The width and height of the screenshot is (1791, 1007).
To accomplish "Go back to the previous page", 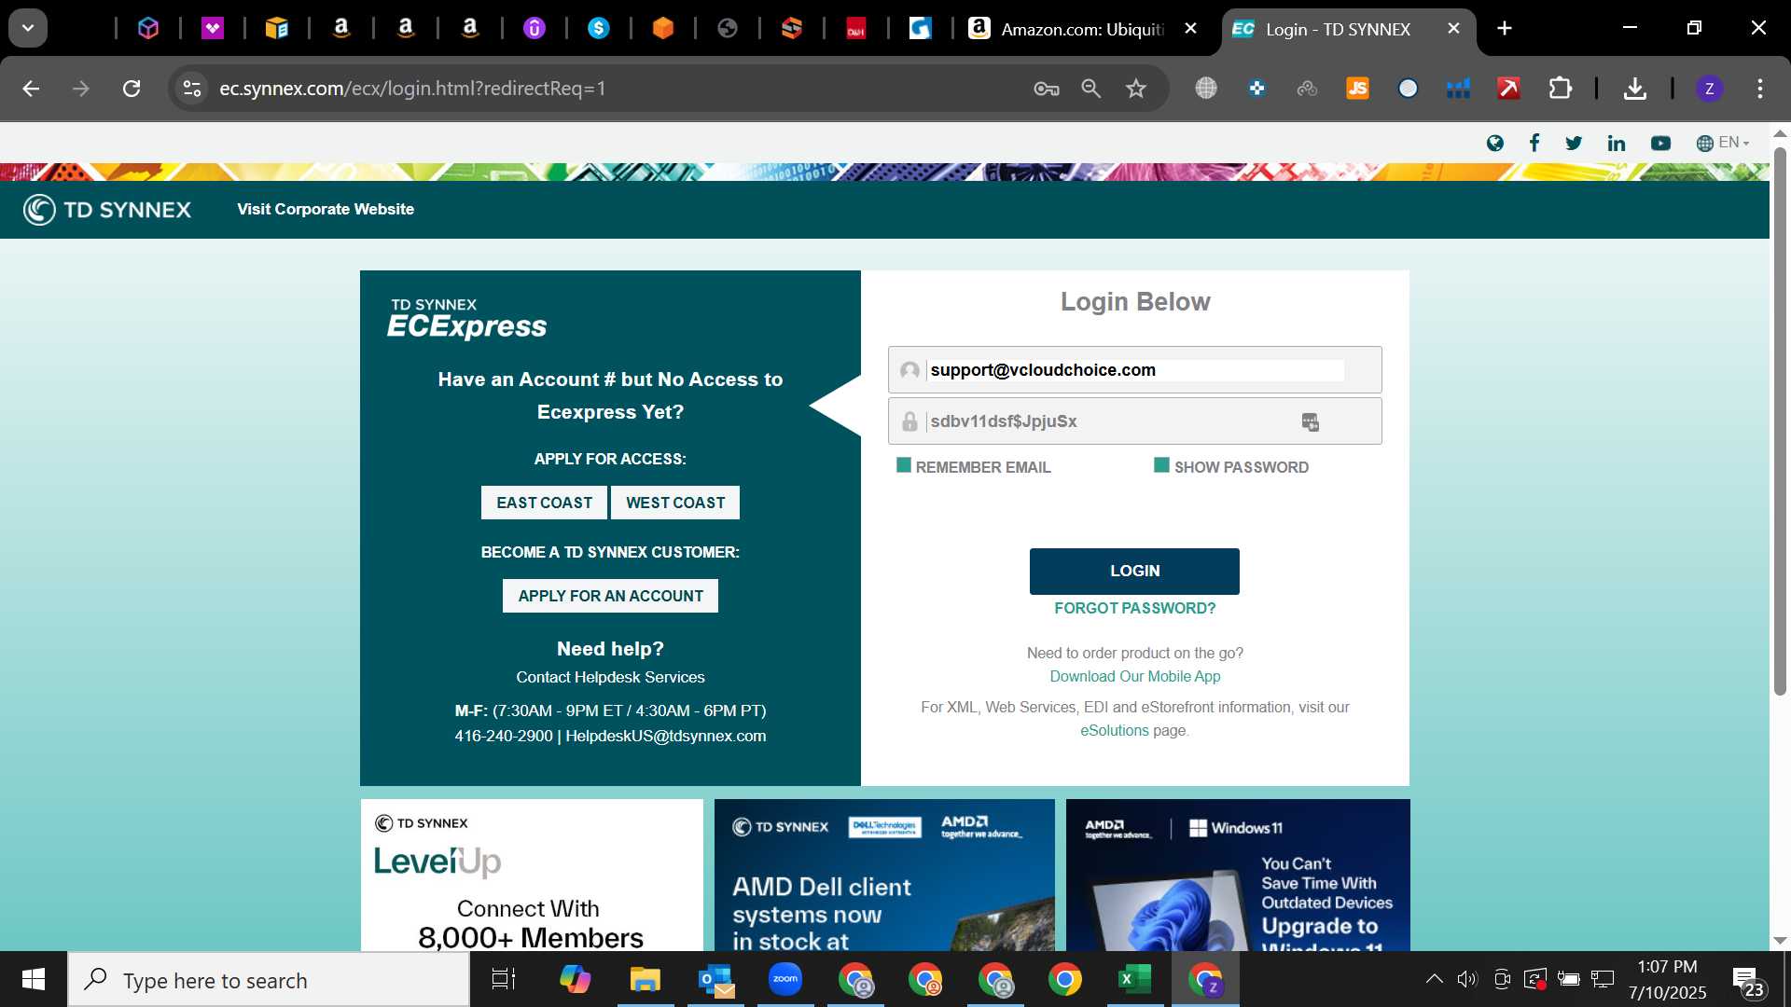I will 31,89.
